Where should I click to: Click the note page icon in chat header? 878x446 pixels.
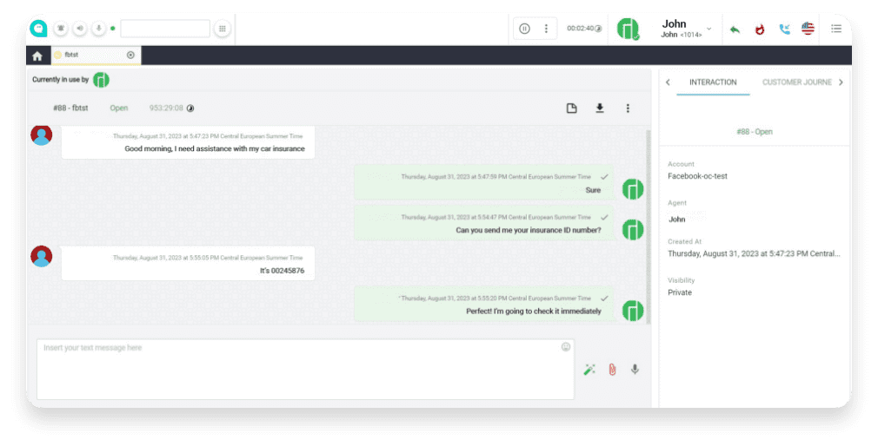pos(572,108)
